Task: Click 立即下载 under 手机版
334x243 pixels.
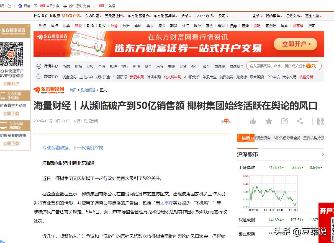Action: point(11,113)
